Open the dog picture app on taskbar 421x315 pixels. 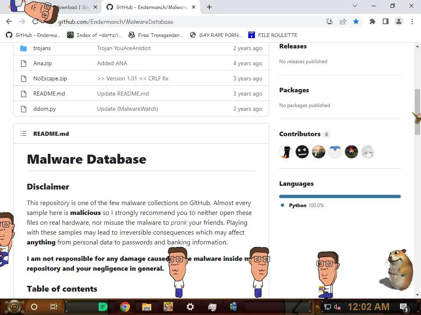[168, 307]
